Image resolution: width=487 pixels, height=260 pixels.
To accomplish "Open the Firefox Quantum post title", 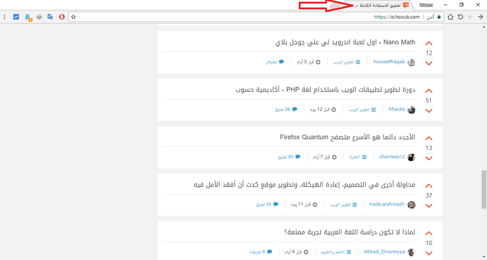I will pyautogui.click(x=348, y=137).
